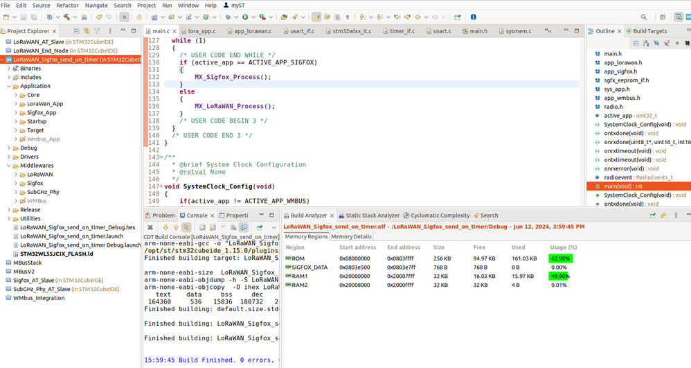Expand the Drivers folder node
The height and width of the screenshot is (368, 691).
click(9, 157)
